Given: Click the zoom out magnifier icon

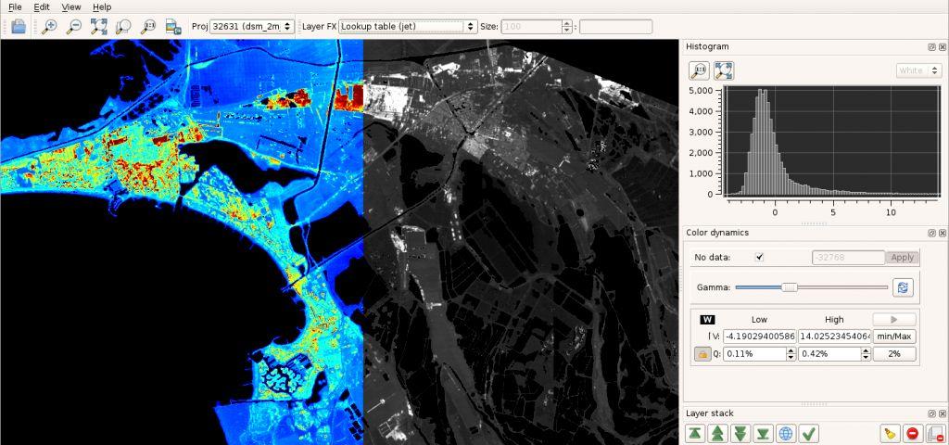Looking at the screenshot, I should click(x=74, y=26).
